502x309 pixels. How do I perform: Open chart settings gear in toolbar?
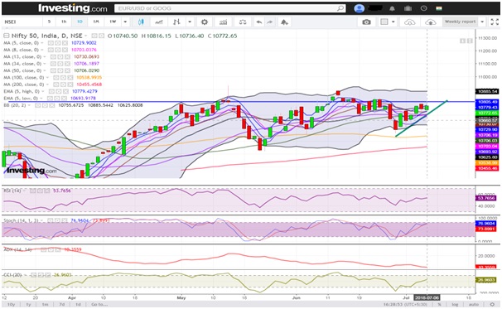tap(205, 22)
